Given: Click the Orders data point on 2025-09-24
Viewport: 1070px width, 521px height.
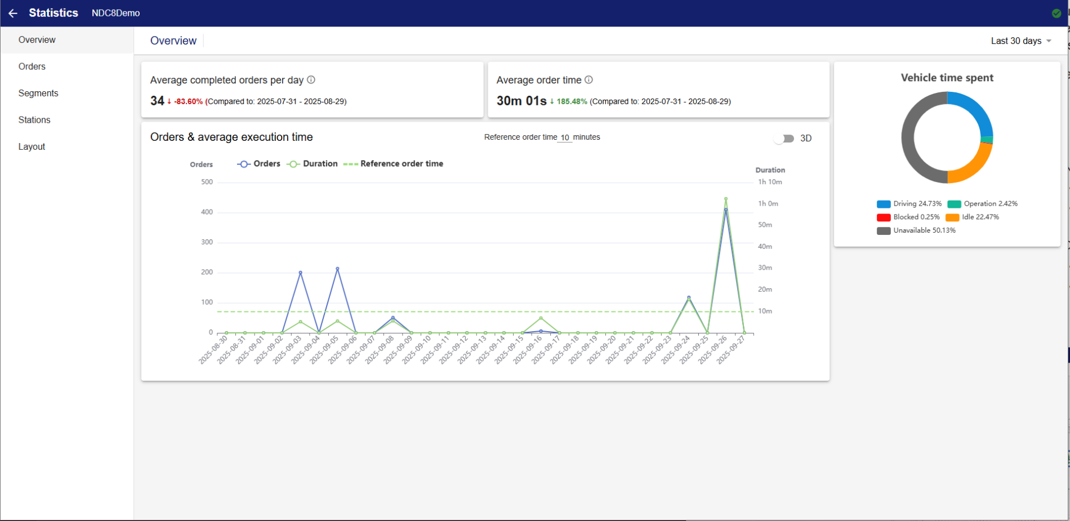Looking at the screenshot, I should (x=689, y=297).
